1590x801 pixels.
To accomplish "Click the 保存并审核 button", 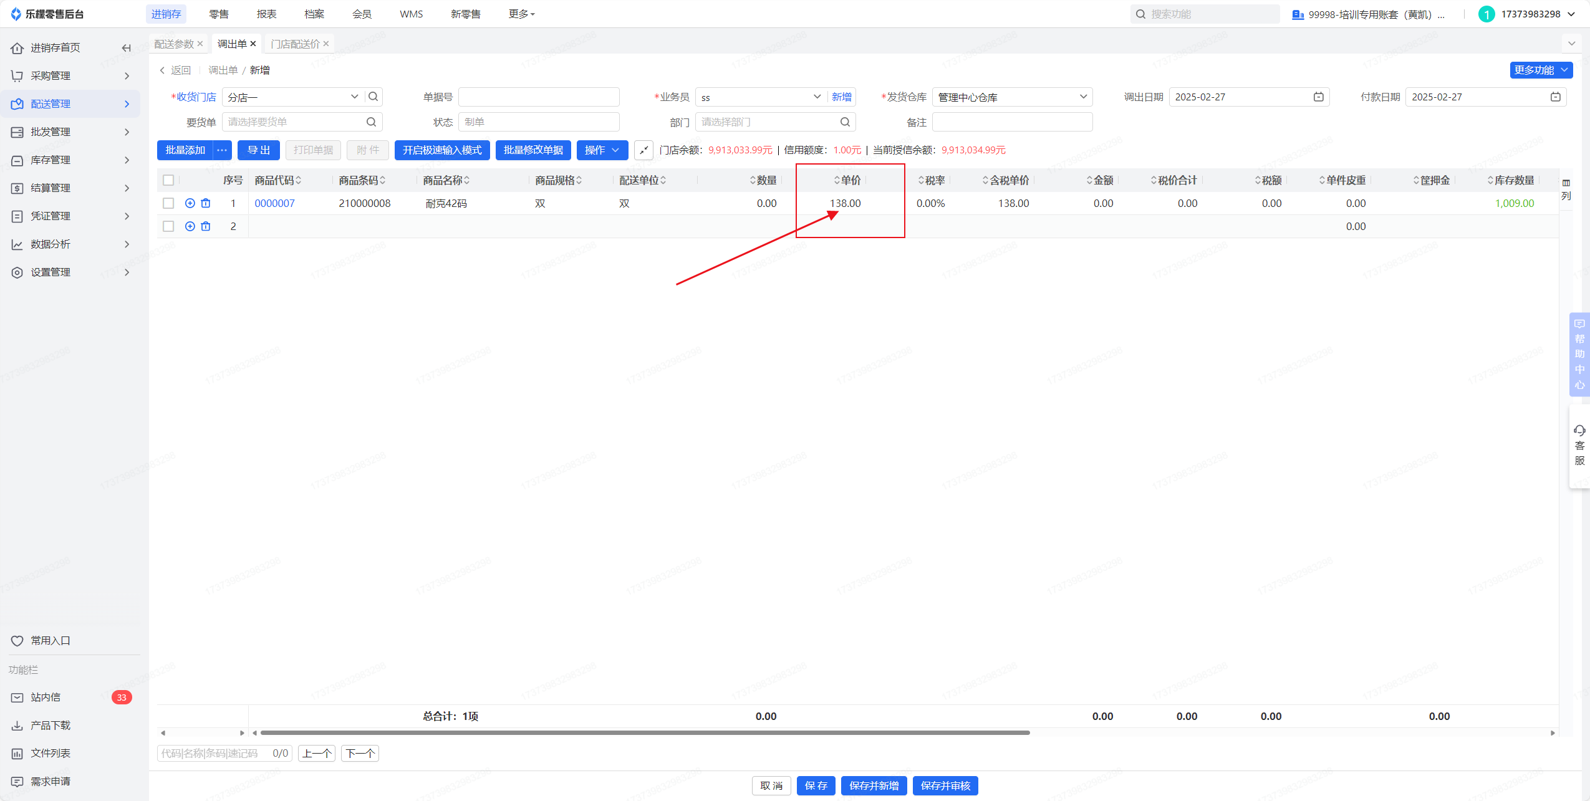I will tap(945, 785).
